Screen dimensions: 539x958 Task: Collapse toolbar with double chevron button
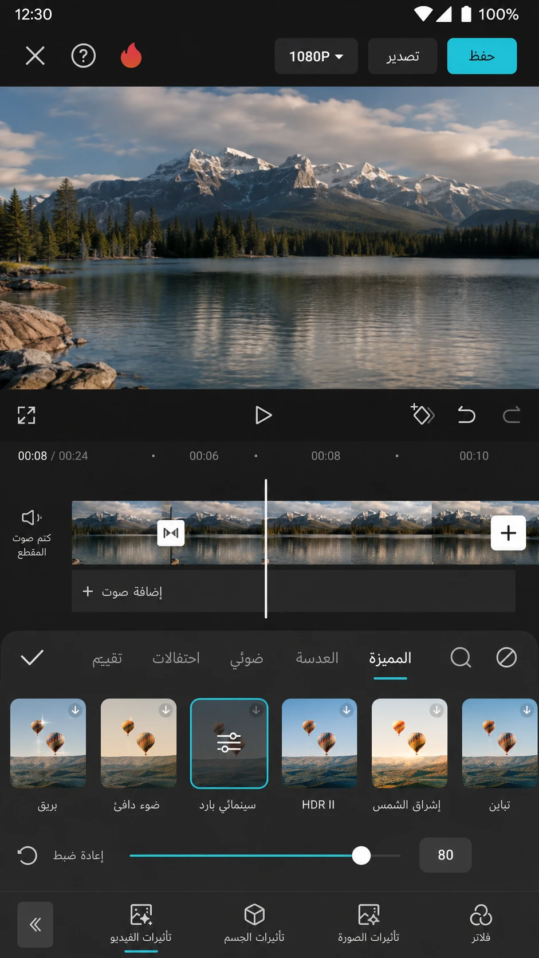click(36, 924)
